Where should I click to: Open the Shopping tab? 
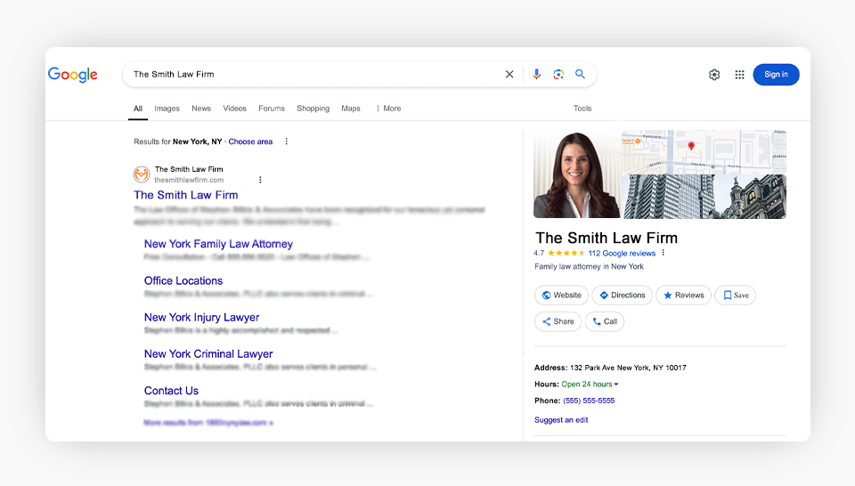click(313, 109)
